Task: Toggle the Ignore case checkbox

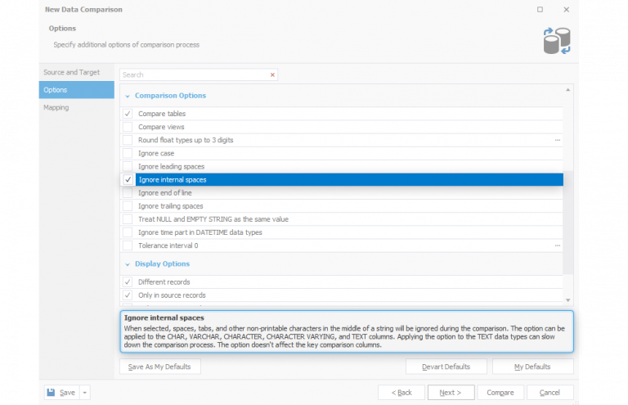Action: tap(128, 153)
